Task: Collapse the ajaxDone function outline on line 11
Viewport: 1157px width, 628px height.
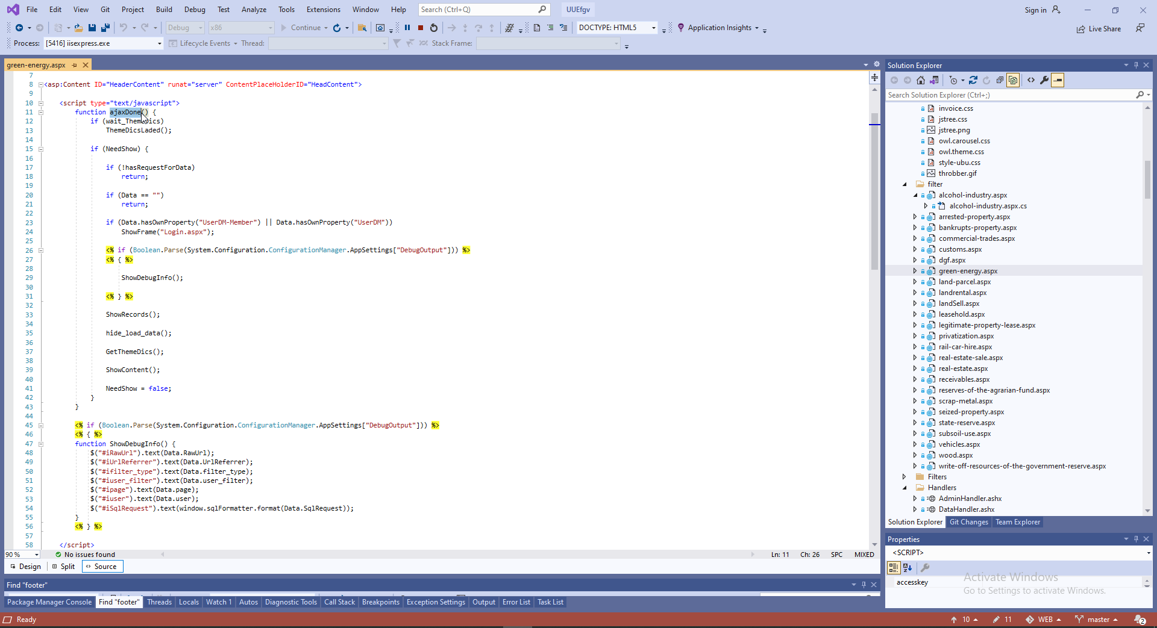Action: [x=41, y=113]
